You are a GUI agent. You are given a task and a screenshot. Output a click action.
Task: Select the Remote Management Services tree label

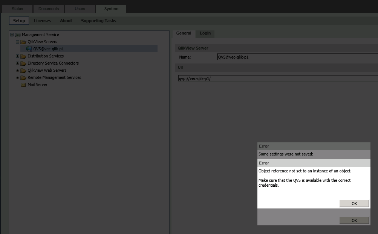pyautogui.click(x=54, y=78)
